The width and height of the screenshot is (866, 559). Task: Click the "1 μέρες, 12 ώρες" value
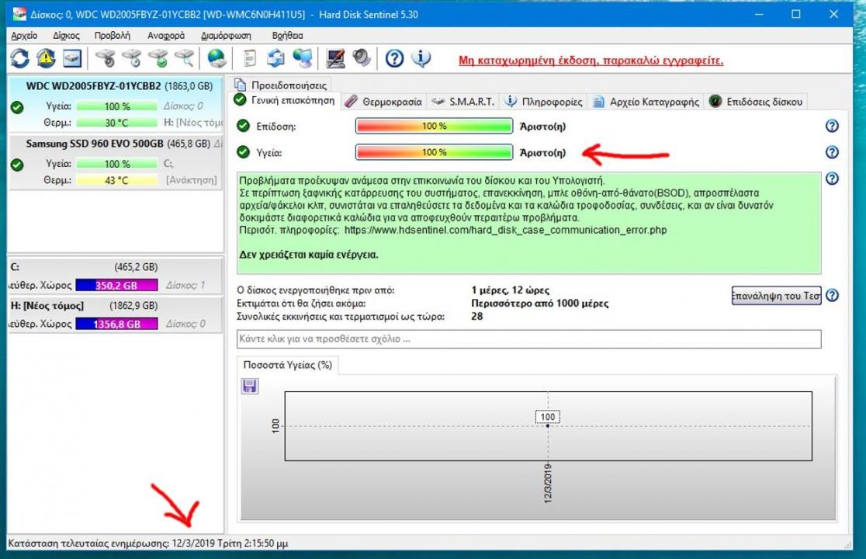510,290
